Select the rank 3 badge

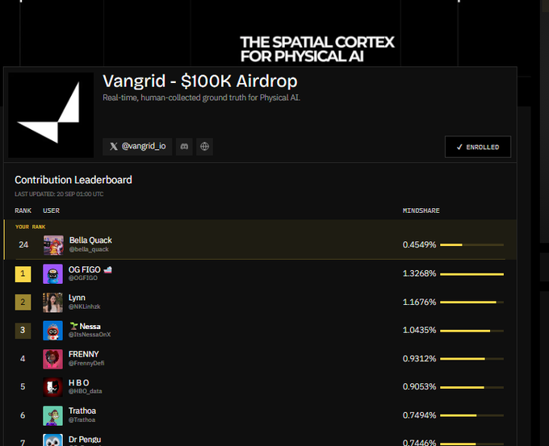tap(23, 331)
